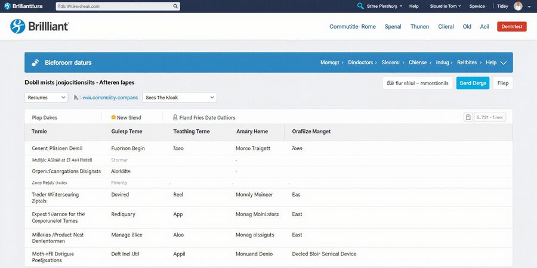Click the Fuornon Degin cell
537x268 pixels.
click(128, 148)
